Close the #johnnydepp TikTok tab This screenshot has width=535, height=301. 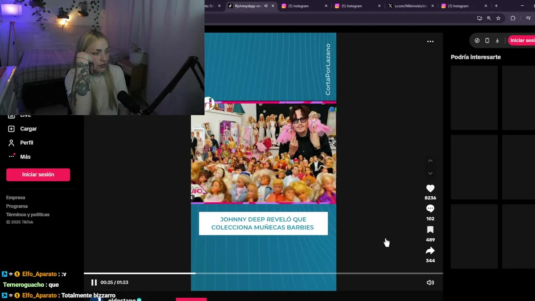click(x=273, y=6)
